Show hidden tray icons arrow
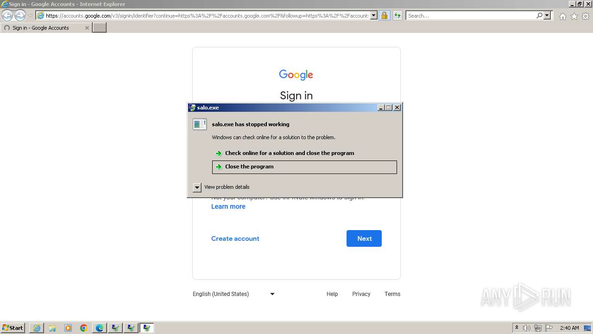 pyautogui.click(x=517, y=328)
